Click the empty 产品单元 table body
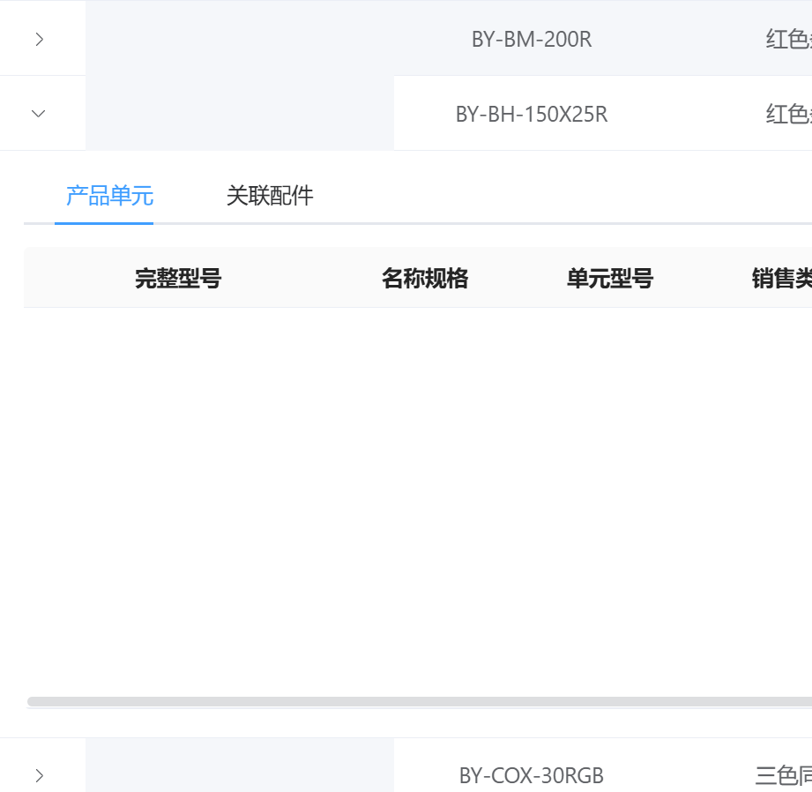 [x=414, y=494]
